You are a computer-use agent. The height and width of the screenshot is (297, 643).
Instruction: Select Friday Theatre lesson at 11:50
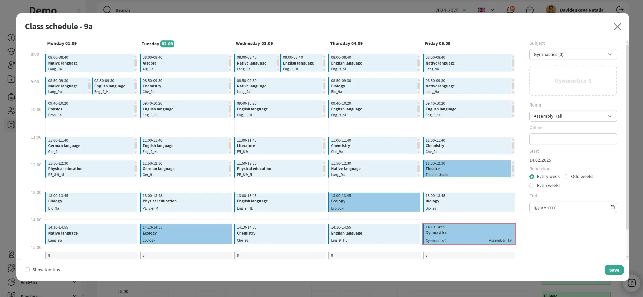click(x=467, y=169)
